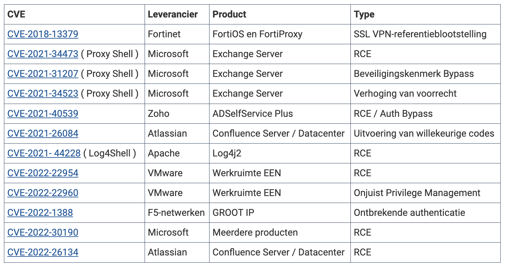Screen dimensions: 505x268
Task: Click the CVE-2021-34473 Proxy Shell link
Action: [43, 54]
